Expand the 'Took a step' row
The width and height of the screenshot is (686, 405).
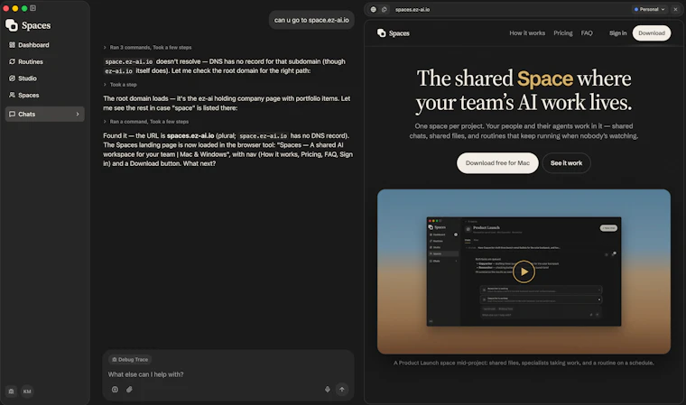[x=120, y=85]
